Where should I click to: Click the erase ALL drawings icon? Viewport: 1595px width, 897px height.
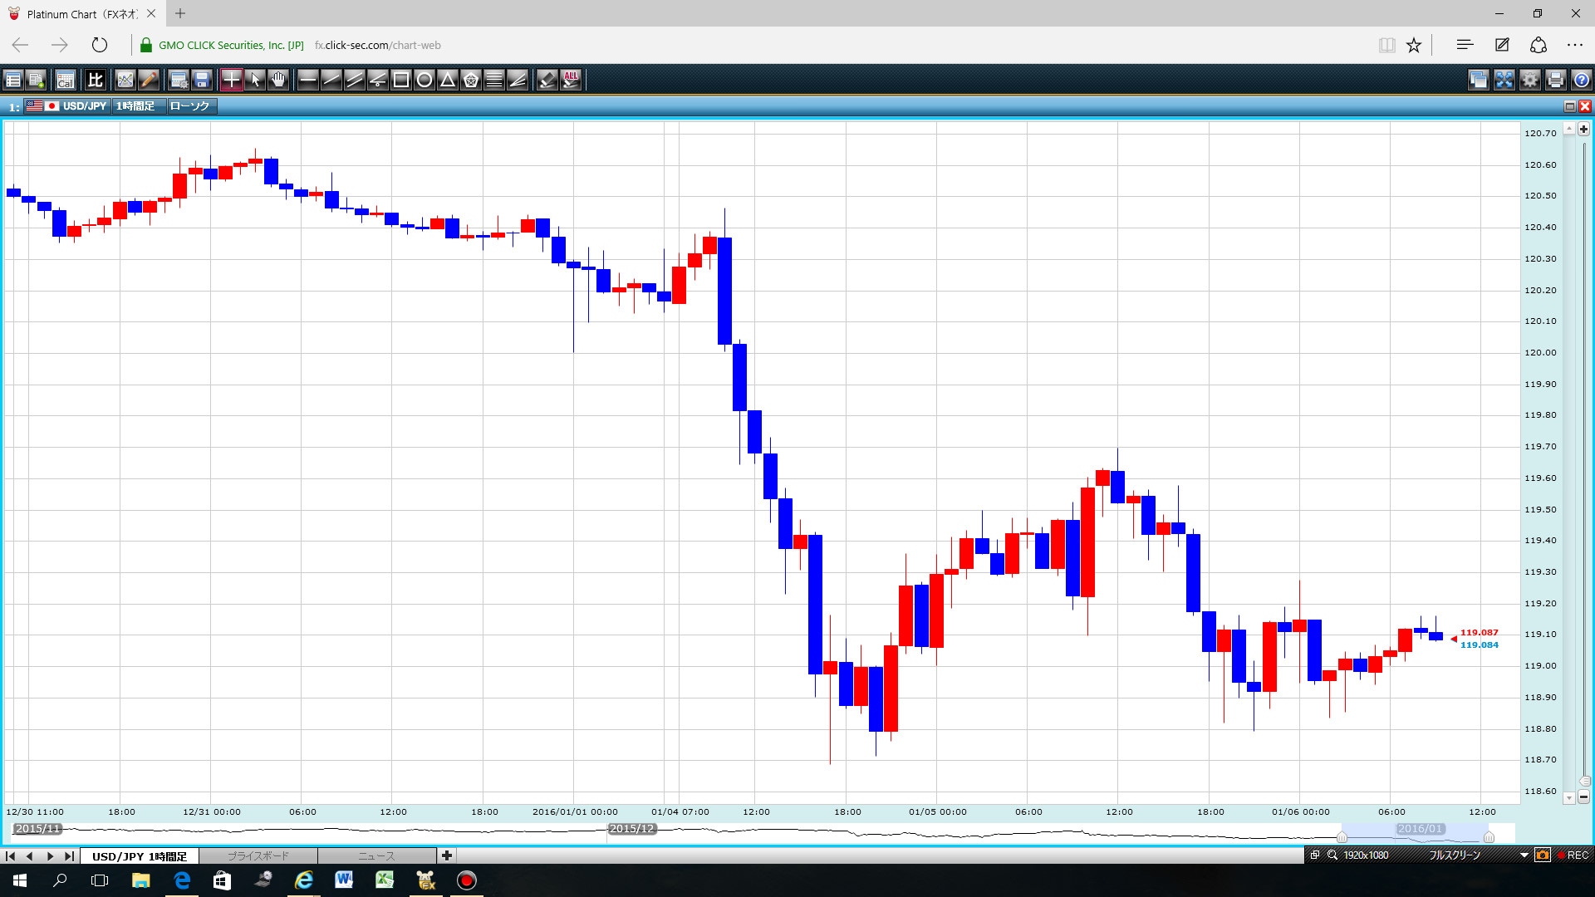coord(571,80)
